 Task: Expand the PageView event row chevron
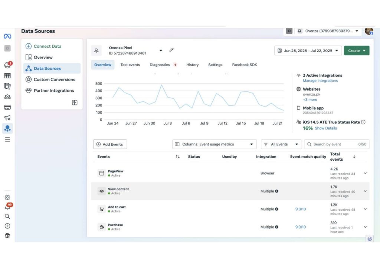point(365,173)
